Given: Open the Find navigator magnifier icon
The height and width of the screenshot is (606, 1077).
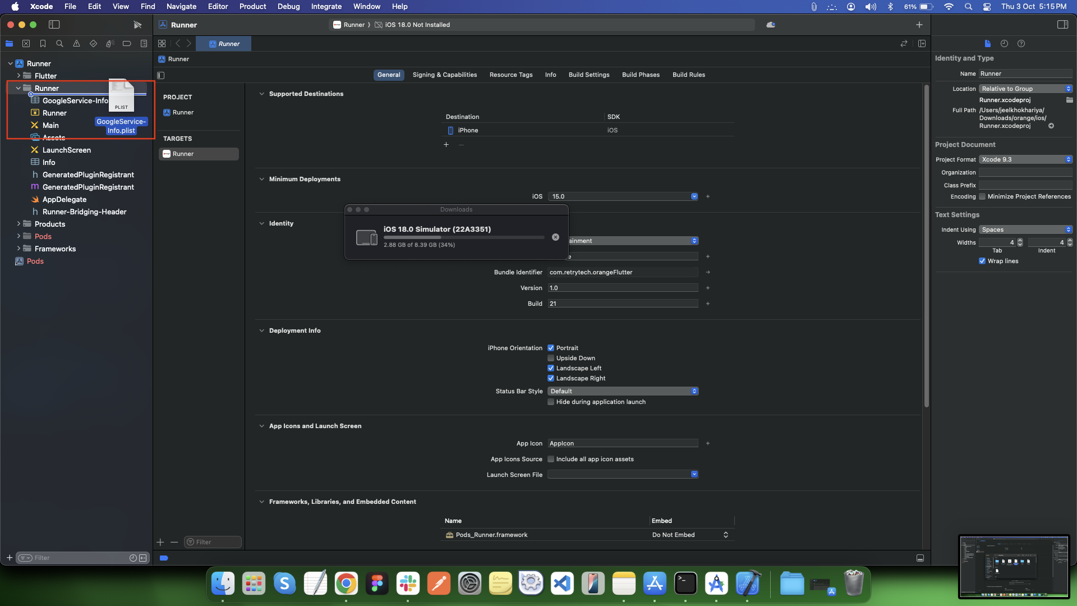Looking at the screenshot, I should pyautogui.click(x=59, y=44).
